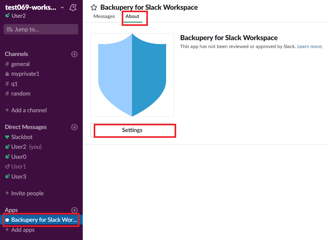
Task: Click the notifications bell icon
Action: coord(73,8)
